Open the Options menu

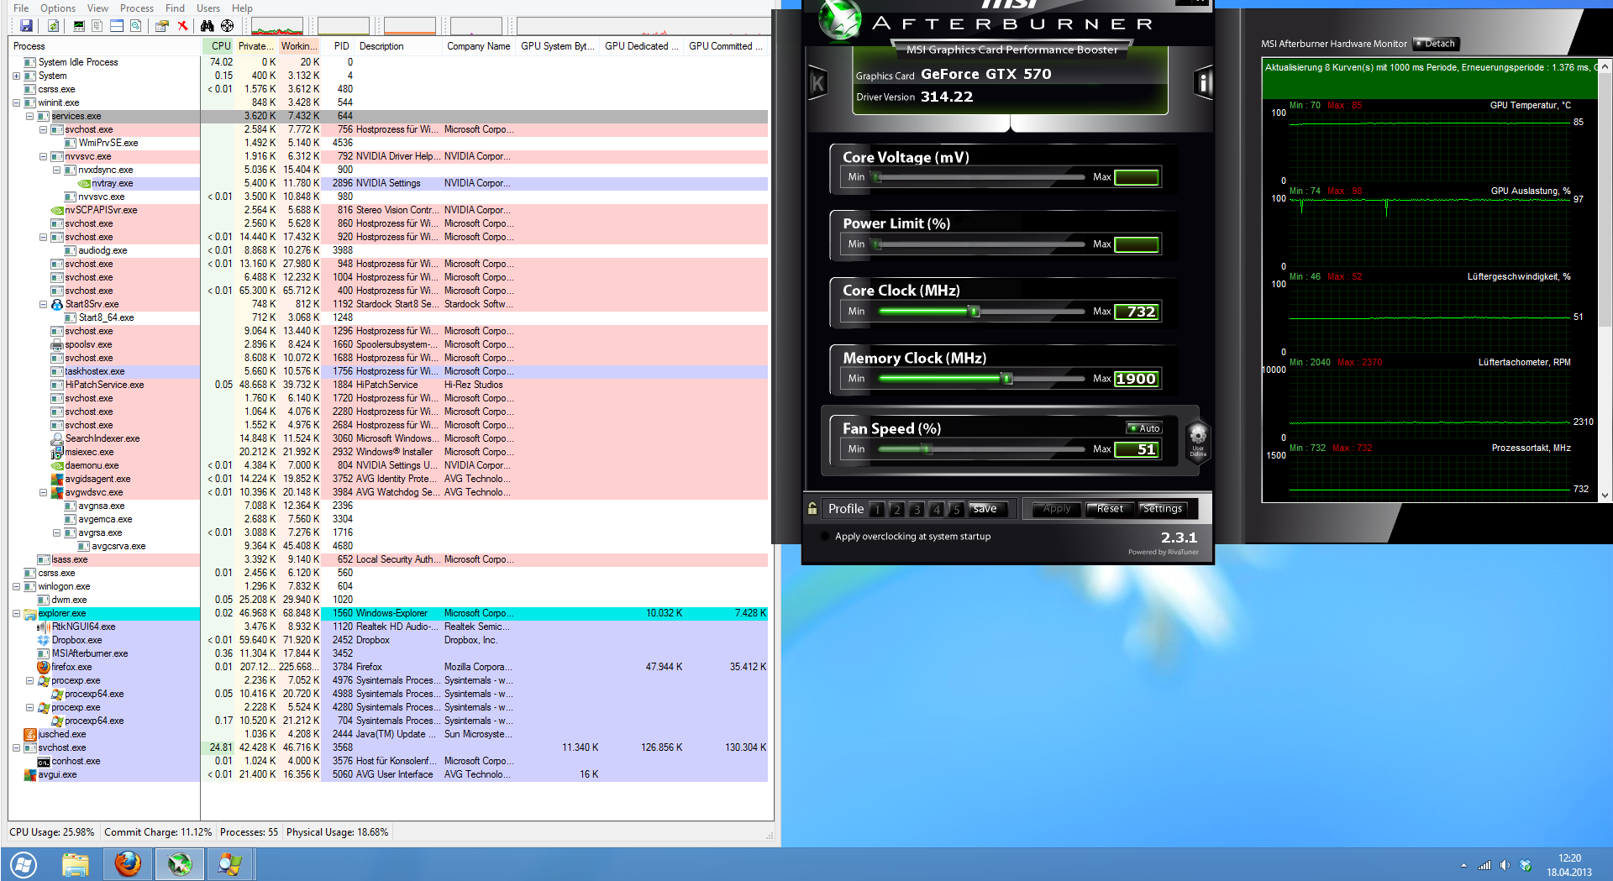pos(58,8)
